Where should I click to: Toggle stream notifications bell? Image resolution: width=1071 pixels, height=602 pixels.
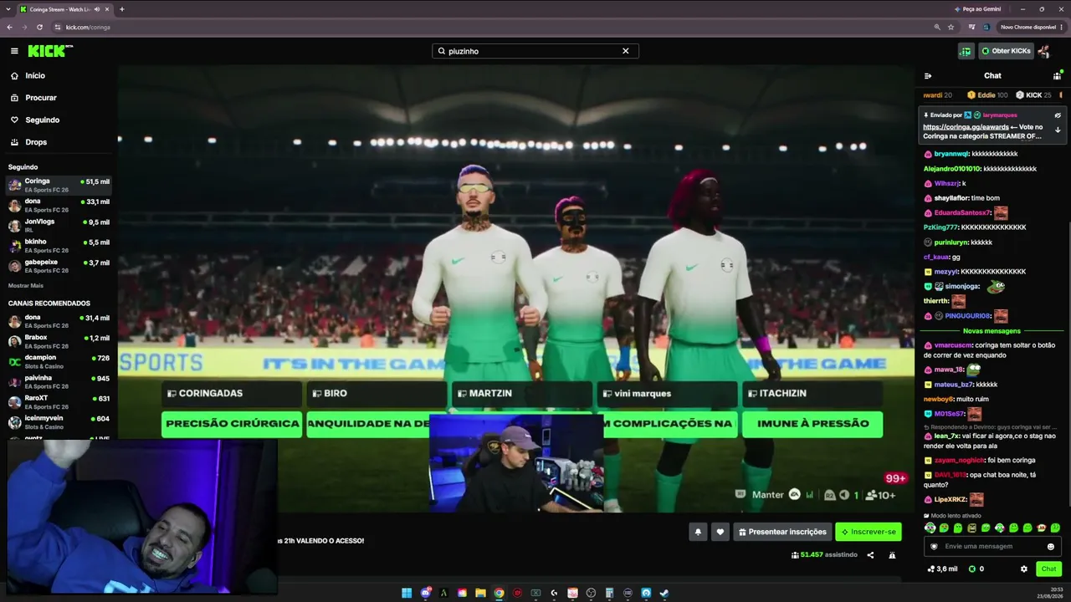tap(698, 532)
